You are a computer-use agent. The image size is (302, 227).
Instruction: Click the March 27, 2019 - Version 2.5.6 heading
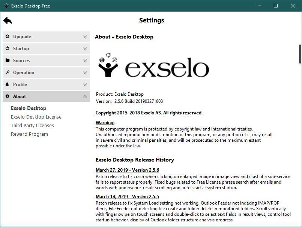coord(127,170)
